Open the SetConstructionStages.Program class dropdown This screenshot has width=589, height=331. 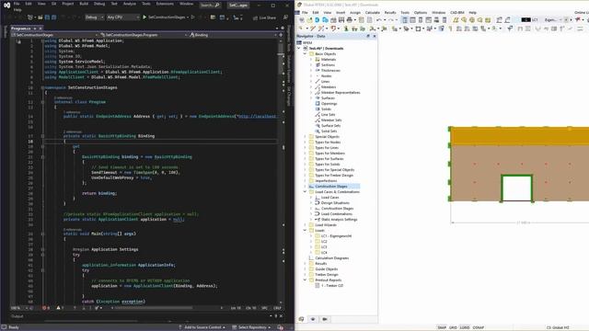(x=144, y=35)
